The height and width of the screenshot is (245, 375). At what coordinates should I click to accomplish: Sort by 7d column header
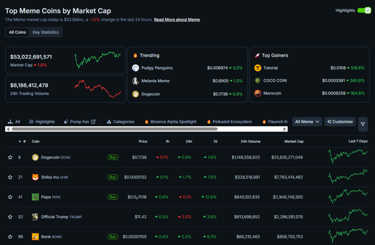(x=215, y=141)
